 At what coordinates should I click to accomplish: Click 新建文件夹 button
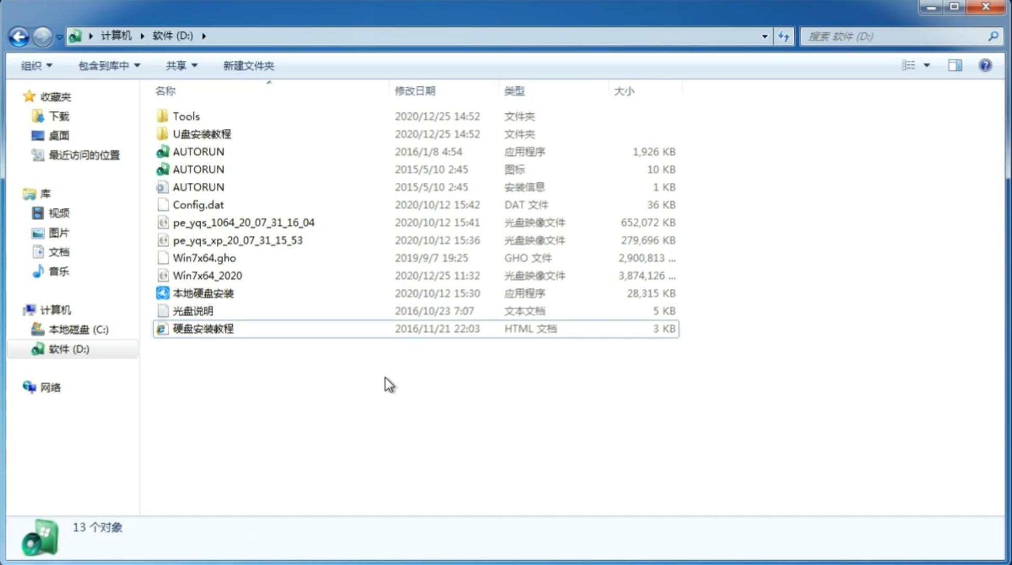249,65
